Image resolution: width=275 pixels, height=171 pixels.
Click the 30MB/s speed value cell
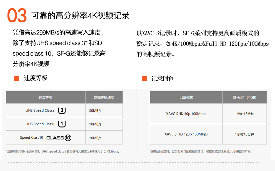[104, 110]
